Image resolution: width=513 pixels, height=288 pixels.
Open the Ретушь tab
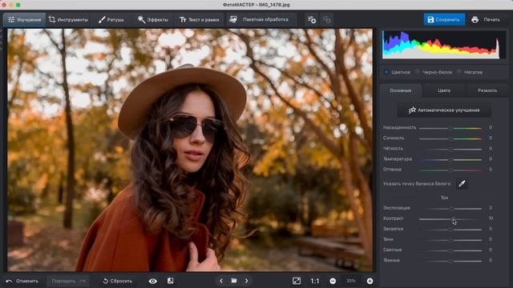(x=111, y=19)
